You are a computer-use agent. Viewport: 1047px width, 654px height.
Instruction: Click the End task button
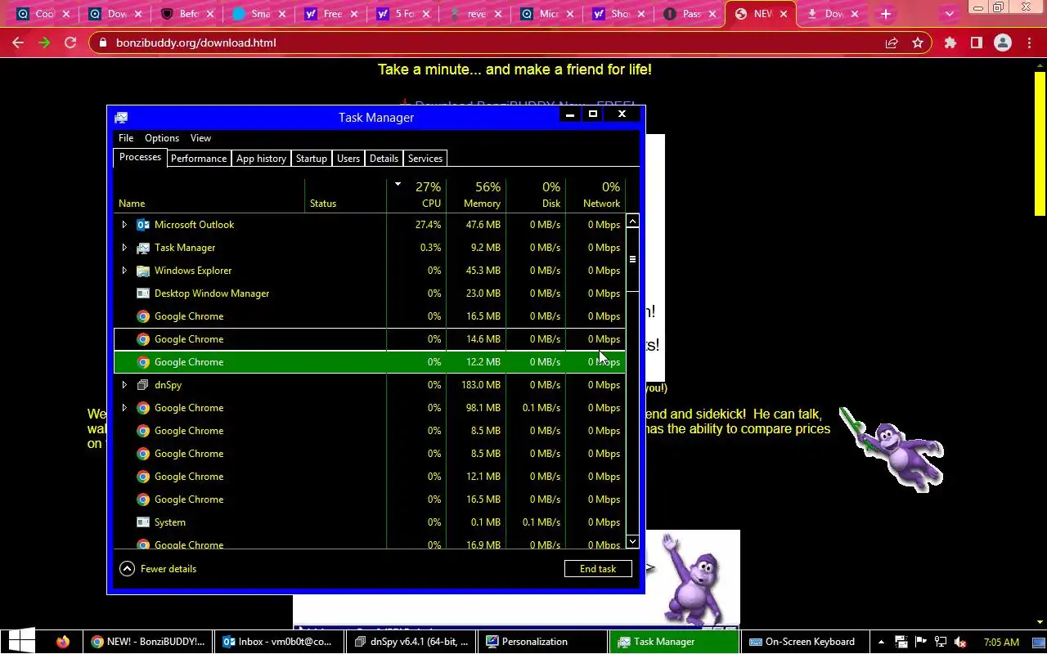[x=598, y=569]
